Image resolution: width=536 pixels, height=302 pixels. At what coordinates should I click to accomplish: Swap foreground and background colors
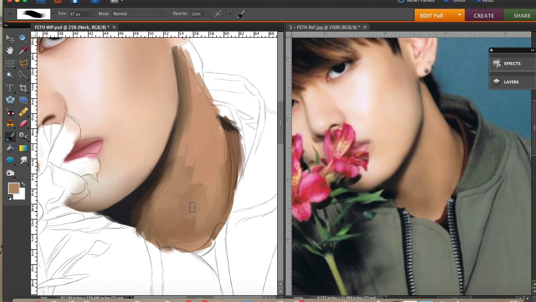coord(23,184)
